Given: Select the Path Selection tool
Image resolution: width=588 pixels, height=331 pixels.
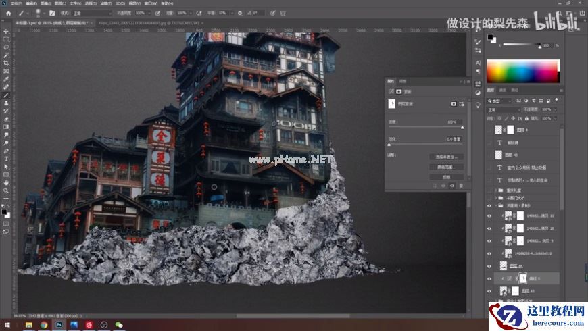Looking at the screenshot, I should tap(6, 167).
